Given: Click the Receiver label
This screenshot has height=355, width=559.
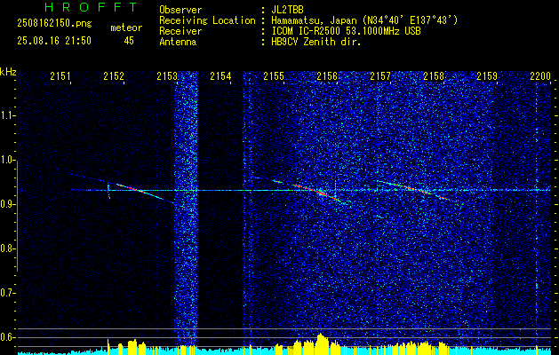Looking at the screenshot, I should tap(180, 31).
